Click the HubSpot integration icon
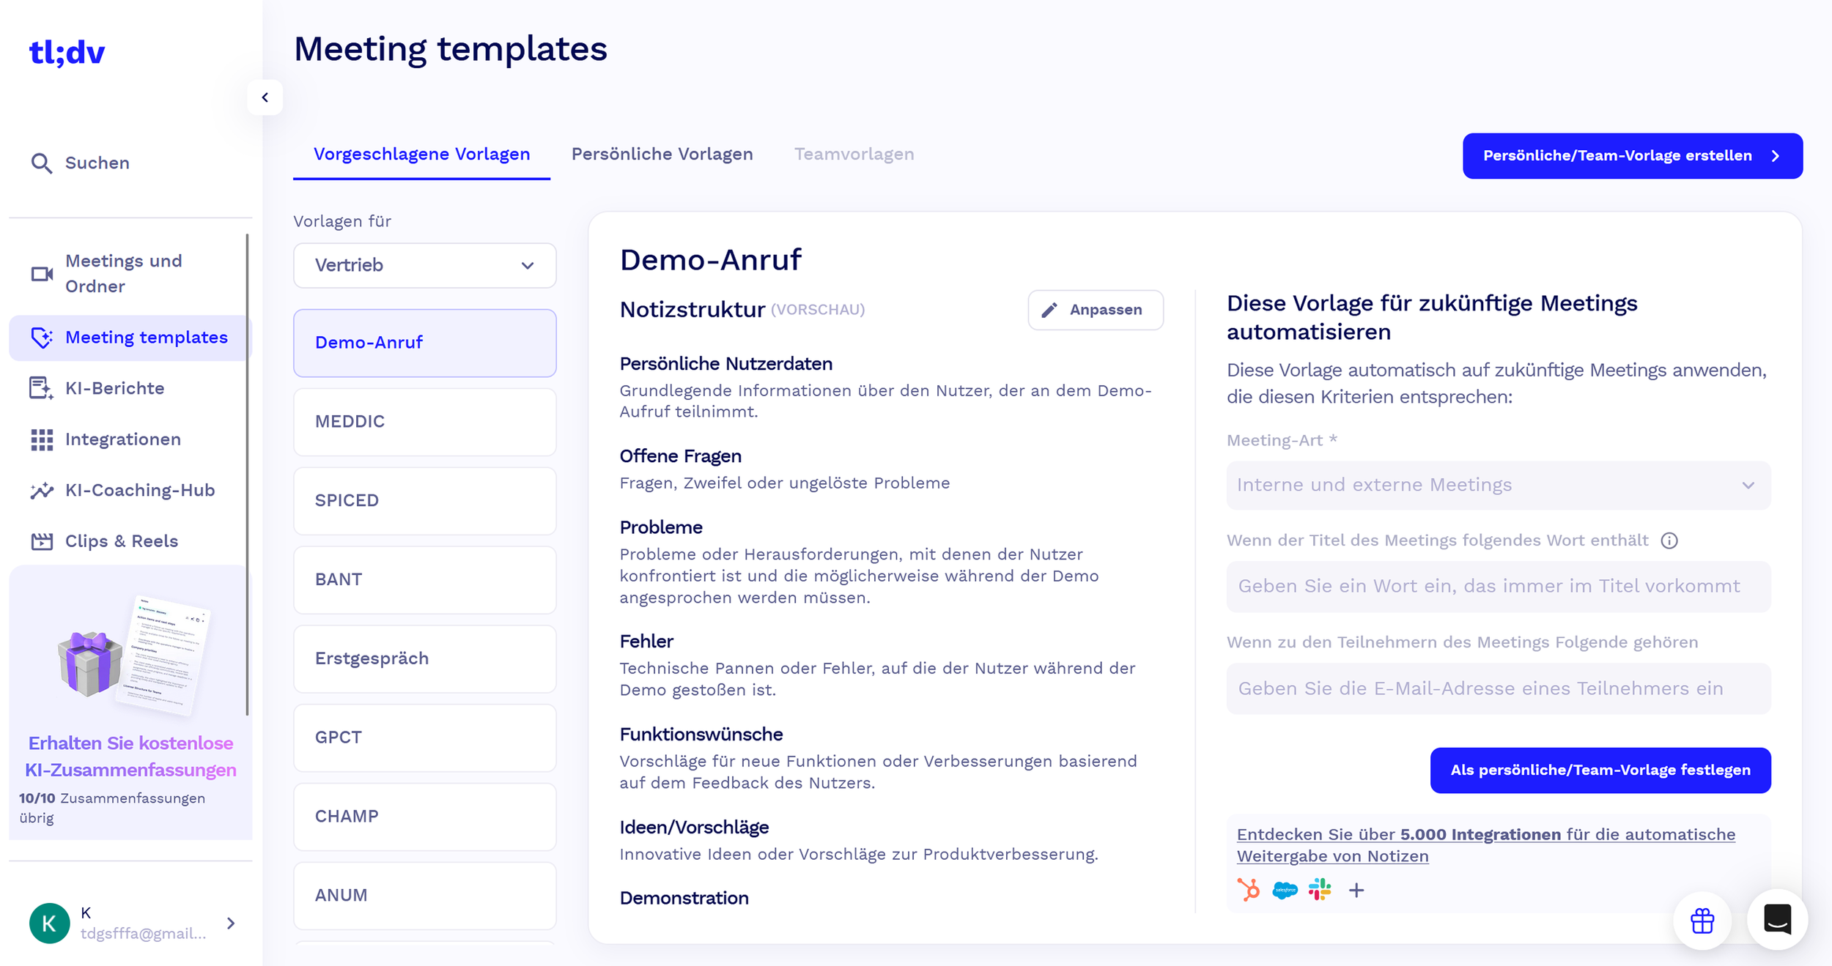This screenshot has height=966, width=1832. tap(1249, 890)
